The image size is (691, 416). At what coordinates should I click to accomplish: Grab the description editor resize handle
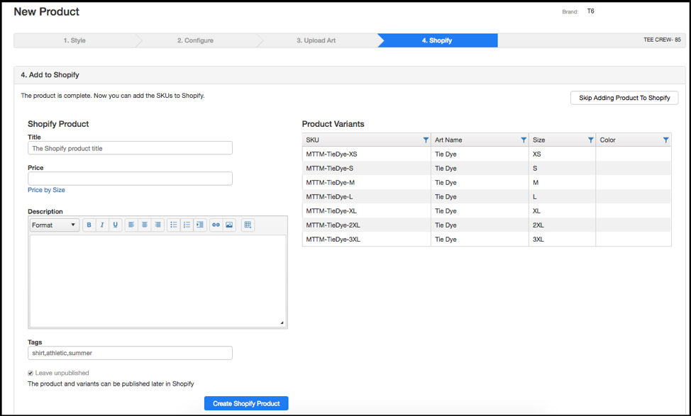[x=282, y=323]
